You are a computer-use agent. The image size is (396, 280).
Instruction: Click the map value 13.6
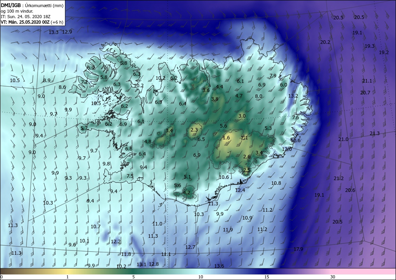point(219,266)
